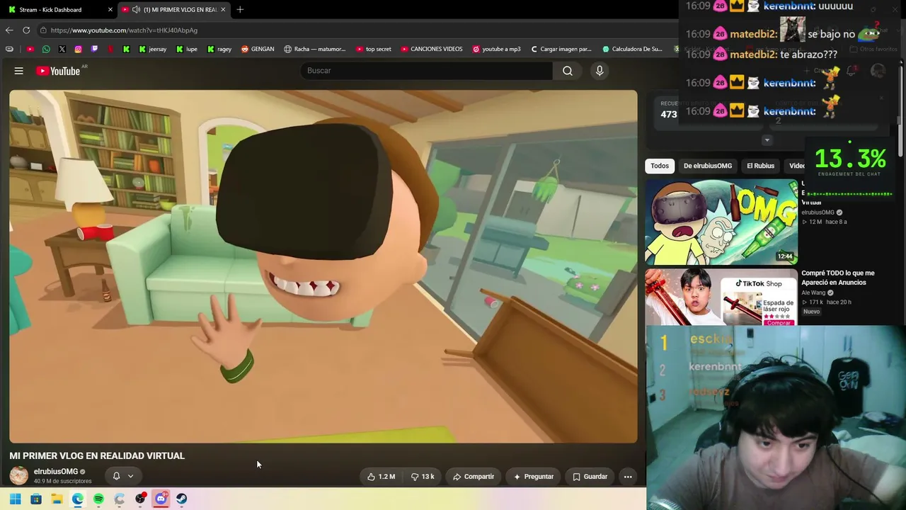Select the De elrubiusOMG filter chip
Screen dimensions: 906x510
(x=708, y=166)
